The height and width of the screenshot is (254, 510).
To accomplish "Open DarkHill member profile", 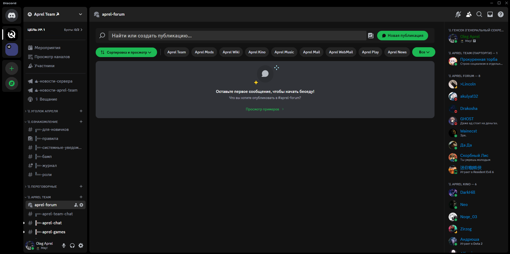I will click(x=476, y=192).
